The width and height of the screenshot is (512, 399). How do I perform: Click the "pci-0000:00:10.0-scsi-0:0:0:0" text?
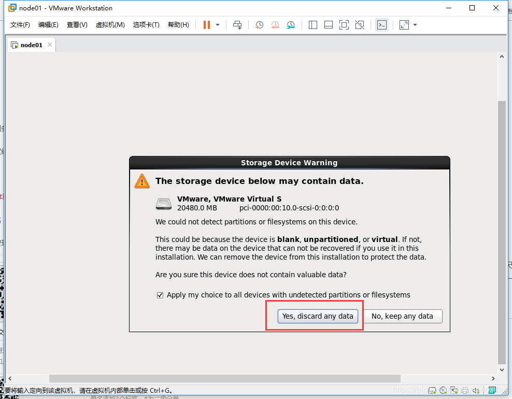click(x=289, y=208)
